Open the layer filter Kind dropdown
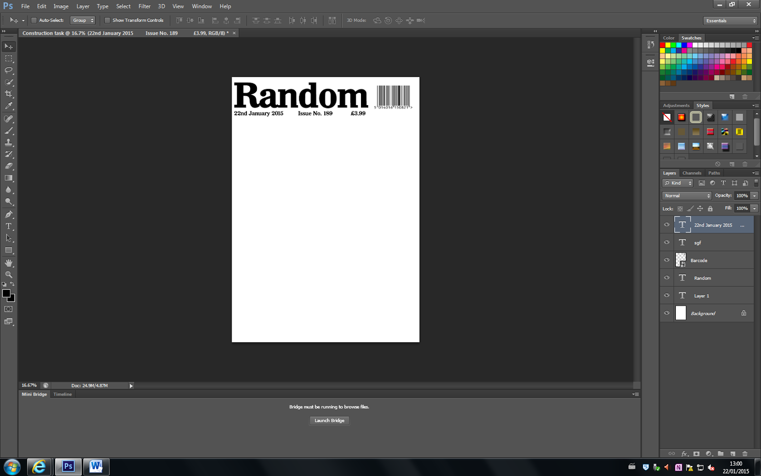 678,183
